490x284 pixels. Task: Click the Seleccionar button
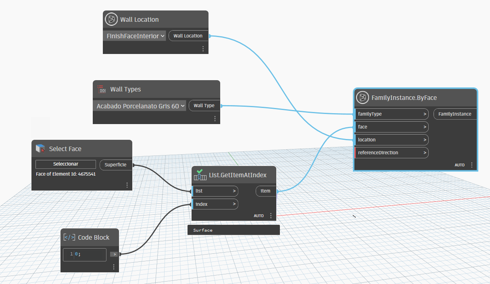coord(66,164)
